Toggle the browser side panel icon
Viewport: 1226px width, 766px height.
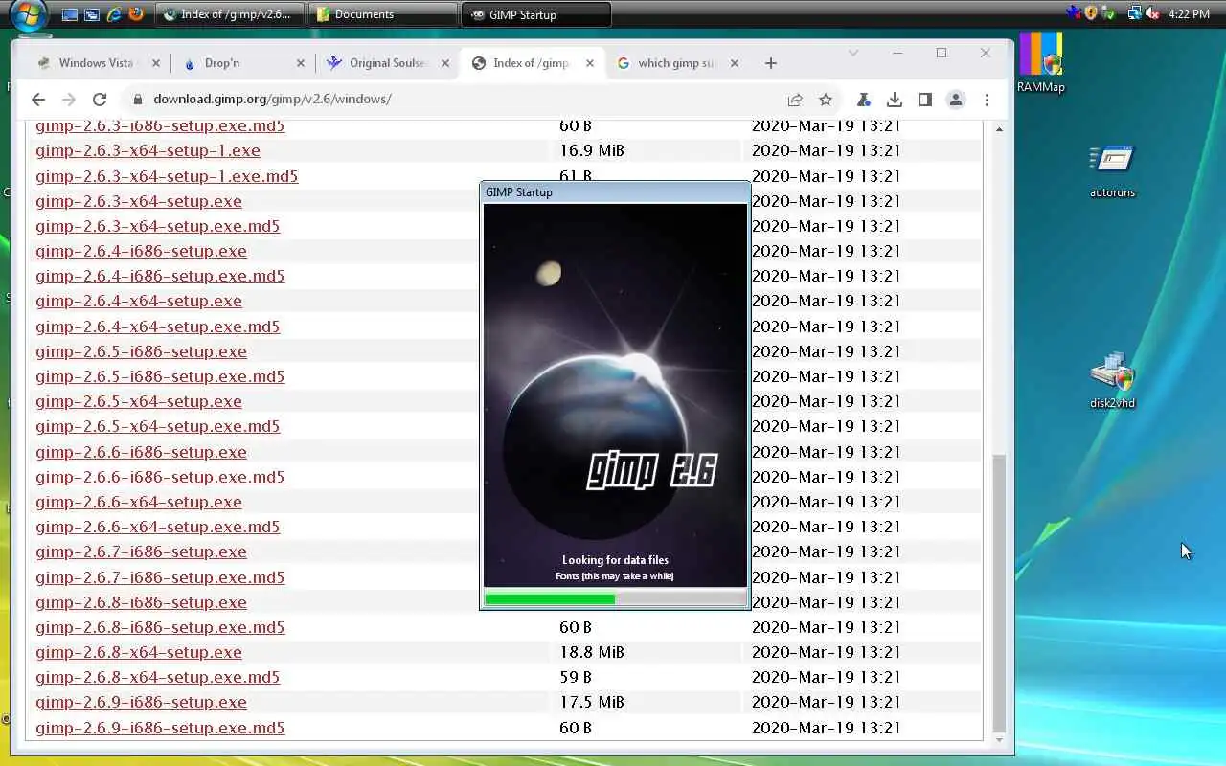(924, 100)
